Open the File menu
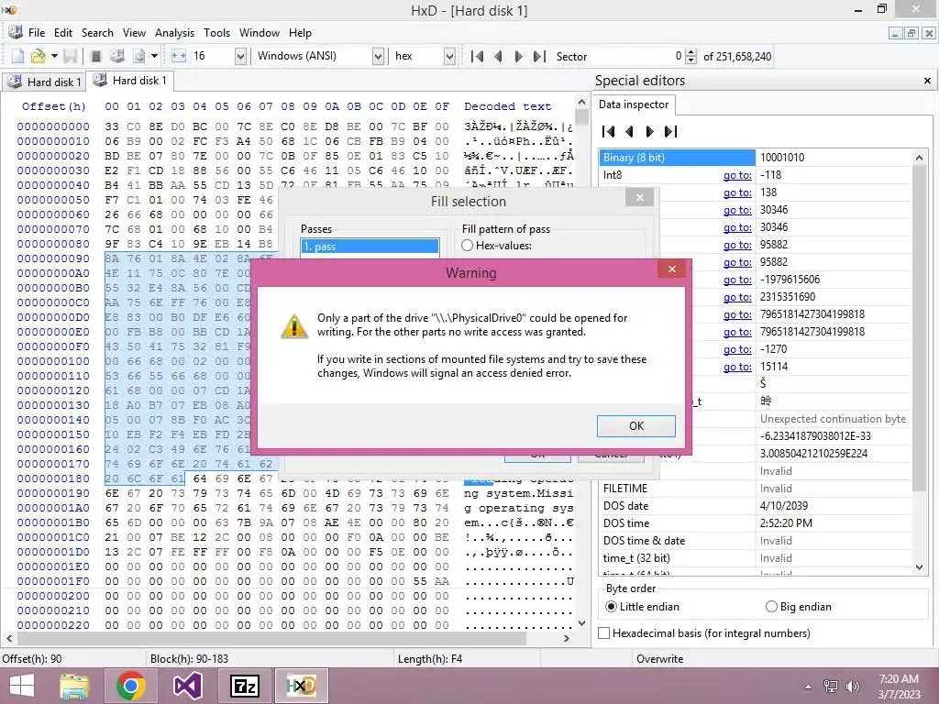939x704 pixels. click(x=37, y=33)
